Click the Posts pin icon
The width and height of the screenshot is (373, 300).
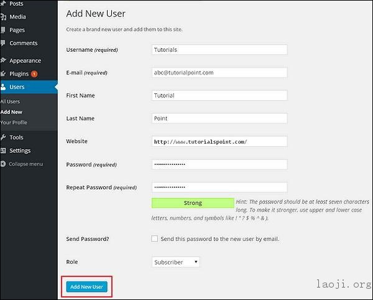click(x=3, y=3)
